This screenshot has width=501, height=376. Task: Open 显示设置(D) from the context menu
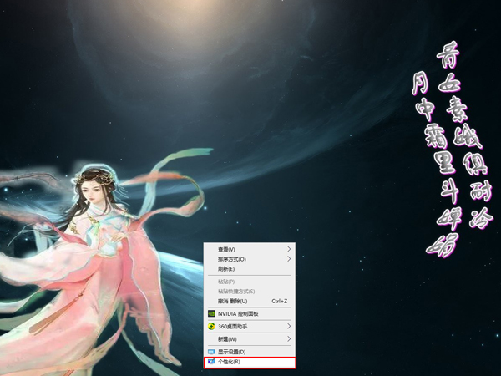[x=231, y=352]
